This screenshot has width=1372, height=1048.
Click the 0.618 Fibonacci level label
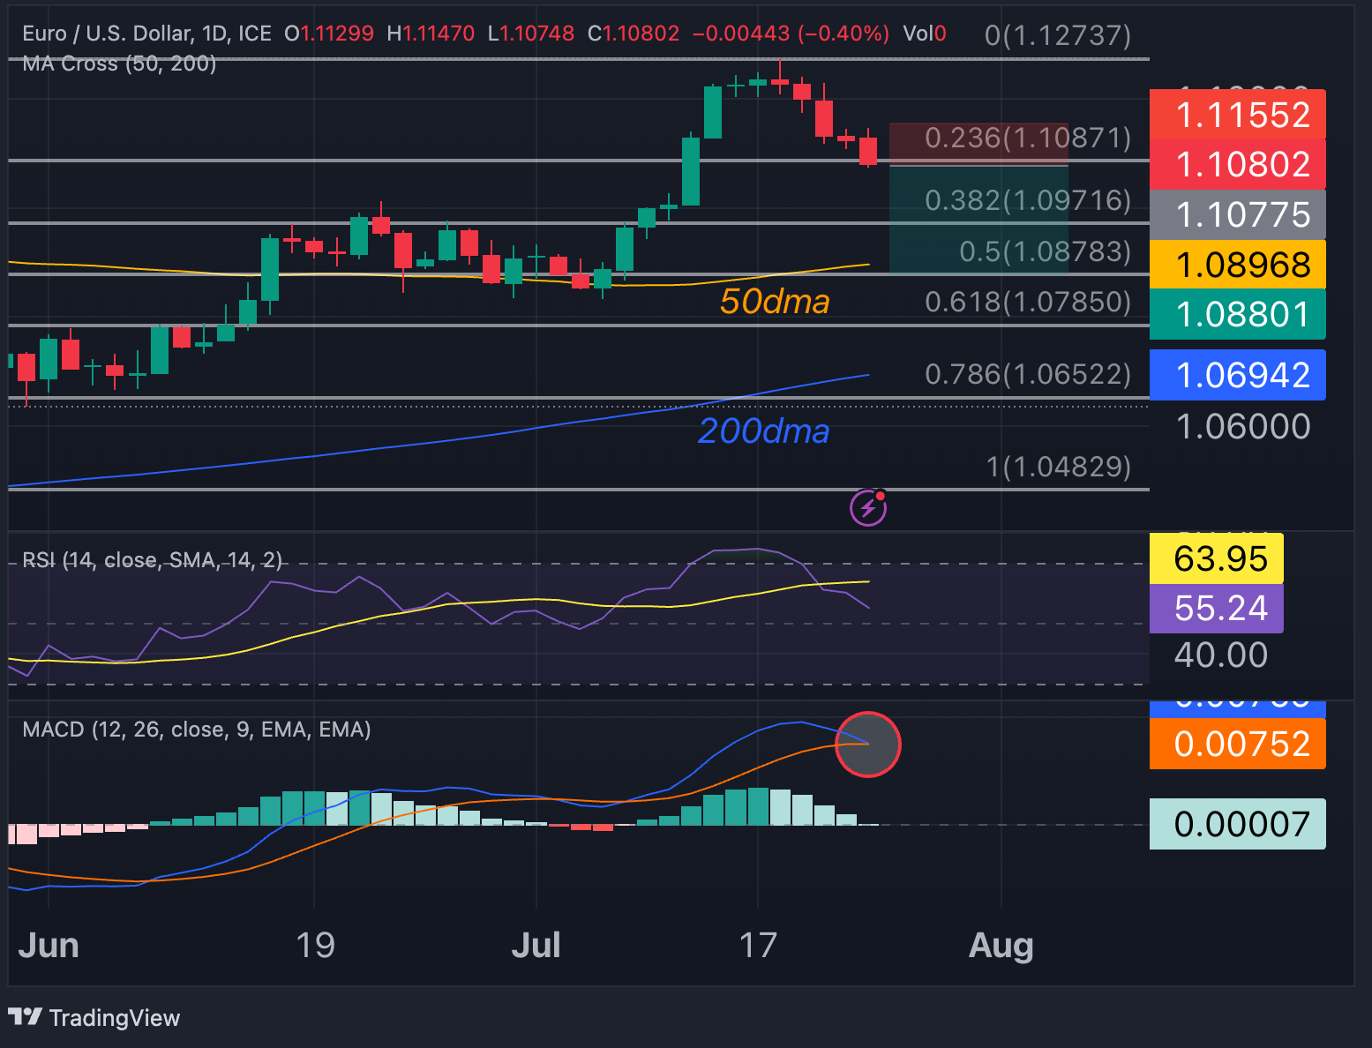(x=1028, y=302)
